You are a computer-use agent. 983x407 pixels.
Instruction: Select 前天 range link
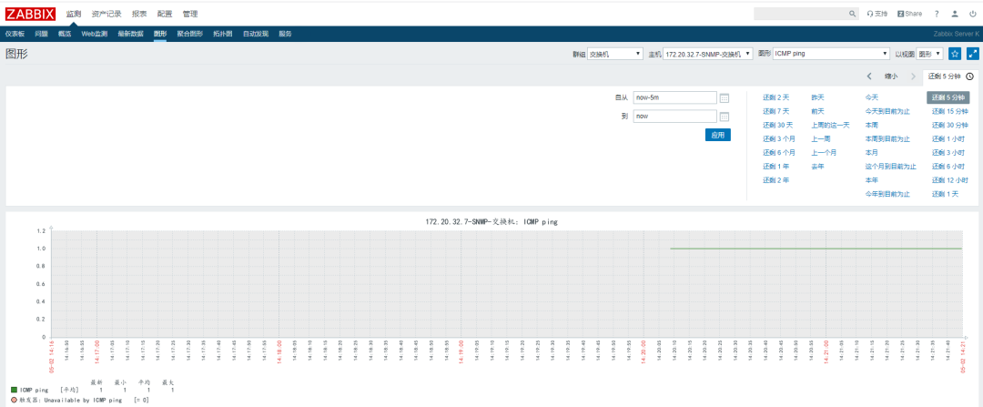coord(817,112)
